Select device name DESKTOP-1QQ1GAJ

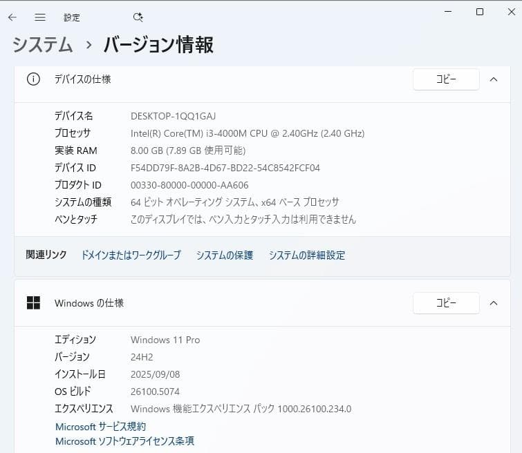point(173,116)
